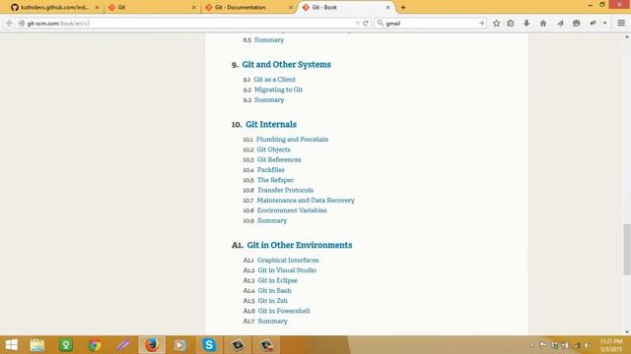The width and height of the screenshot is (631, 354).
Task: Open chapter 9.3 Summary link
Action: (269, 99)
